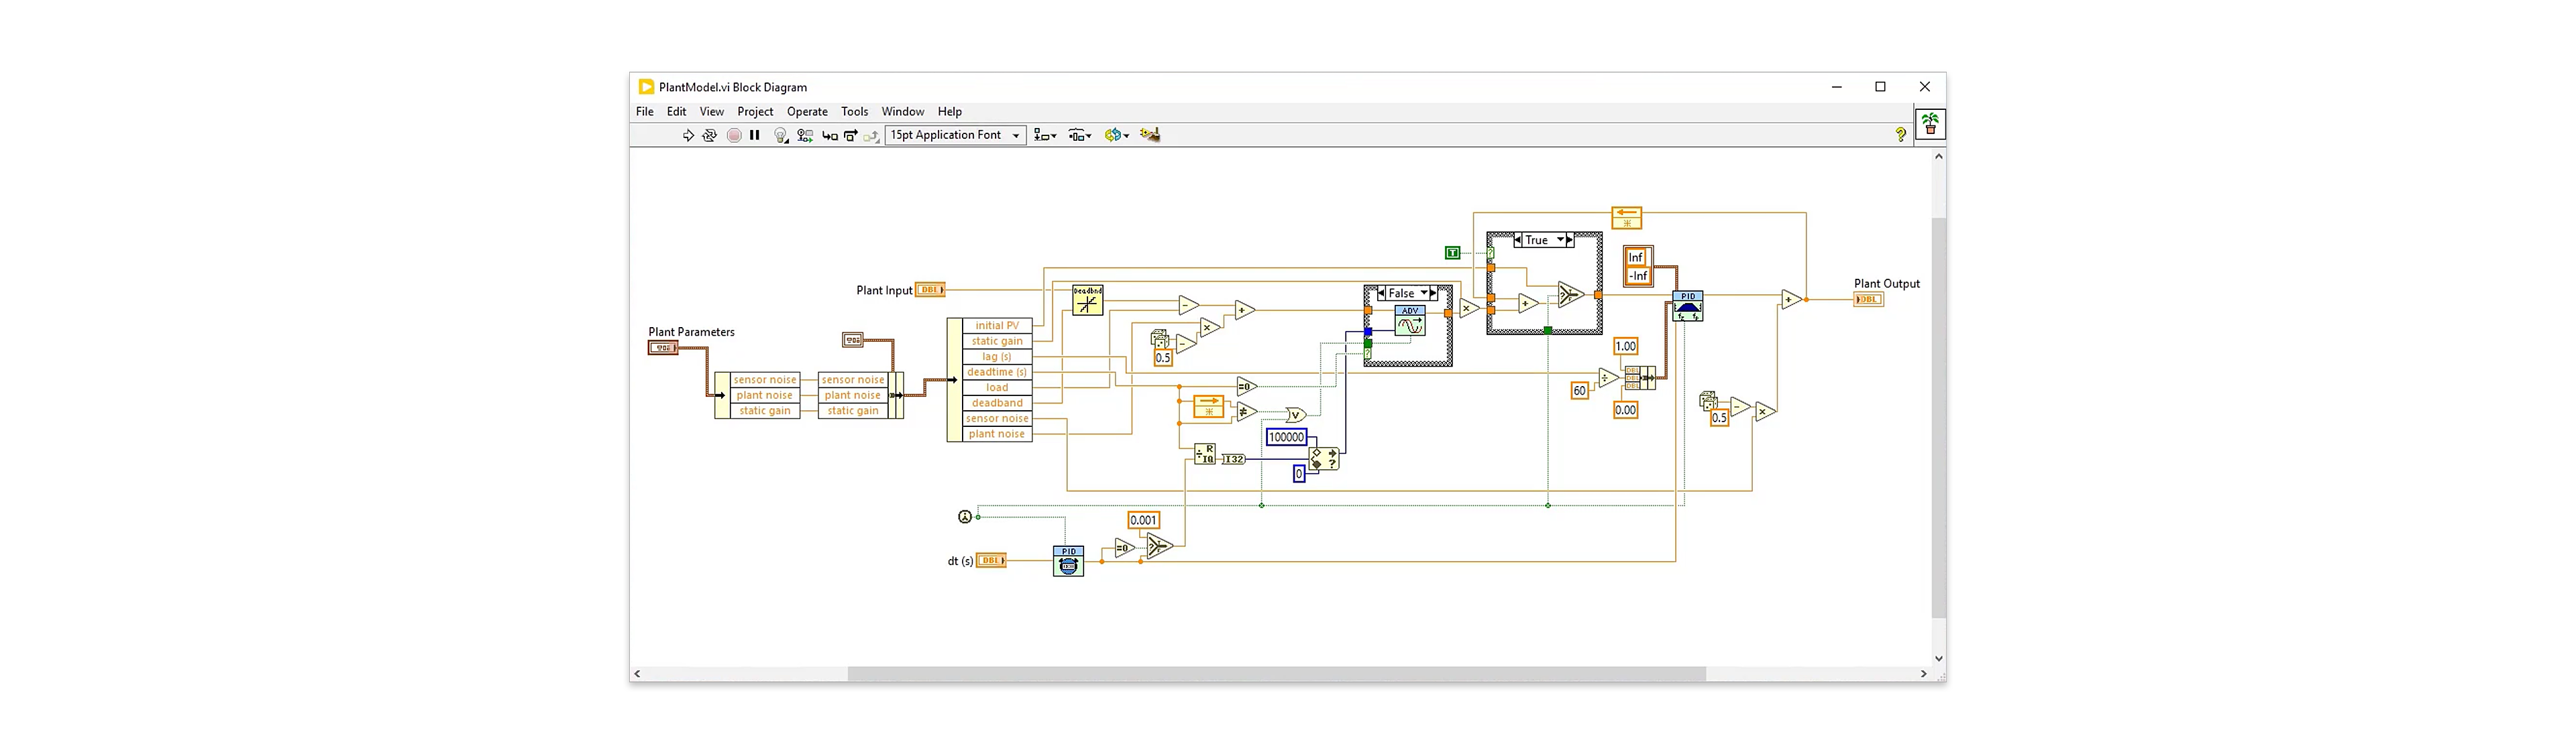Go to next case of True structure
The height and width of the screenshot is (754, 2576).
(x=1570, y=240)
